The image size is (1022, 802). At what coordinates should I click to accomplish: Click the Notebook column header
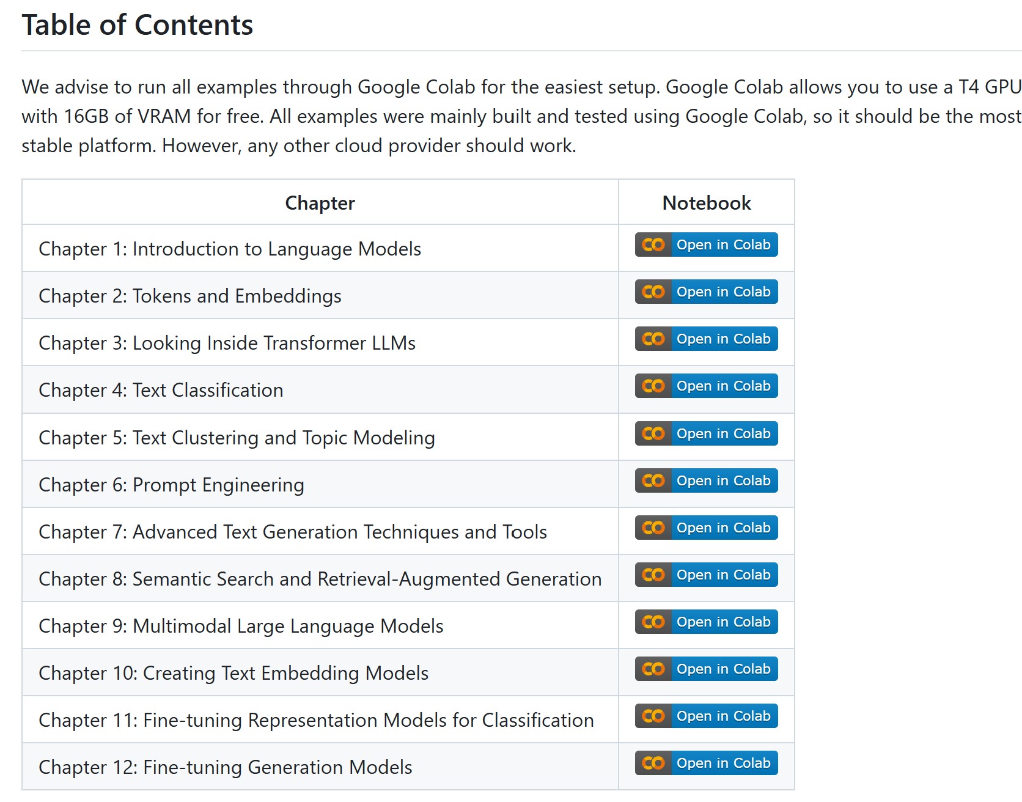707,203
